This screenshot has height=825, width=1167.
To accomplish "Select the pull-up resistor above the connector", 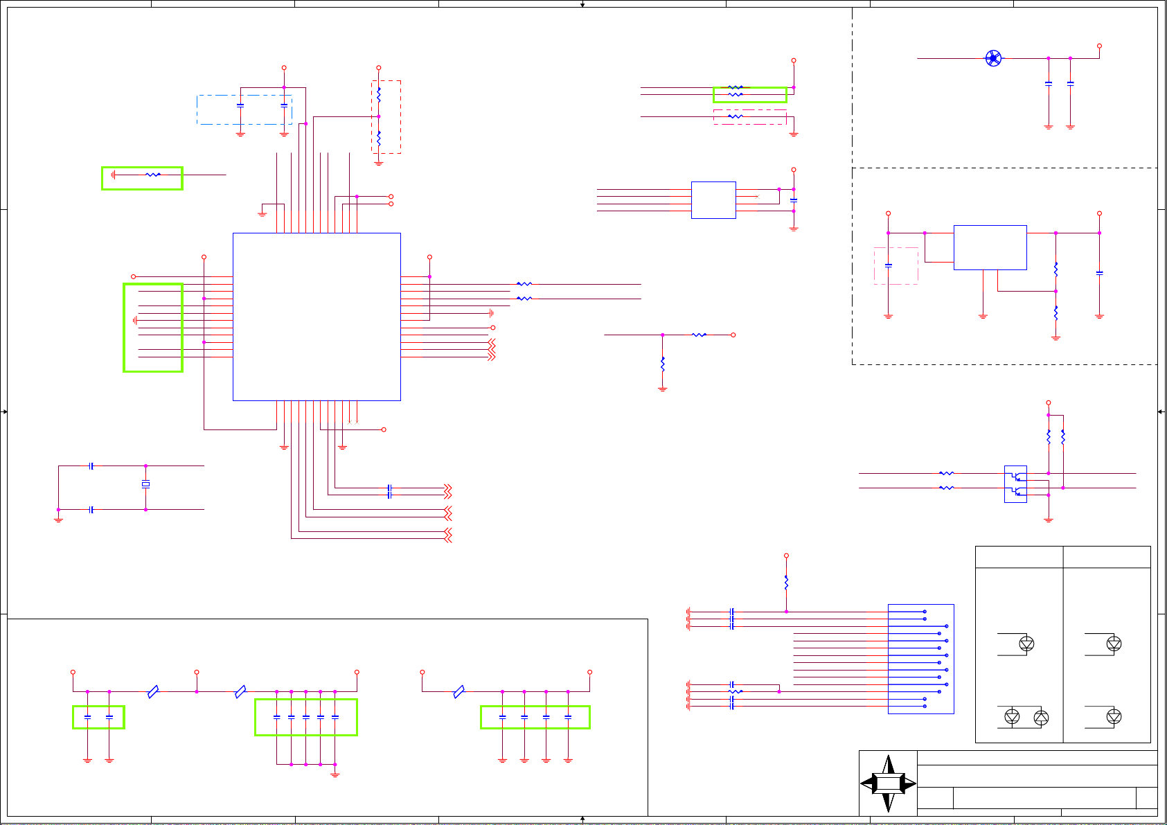I will [786, 583].
